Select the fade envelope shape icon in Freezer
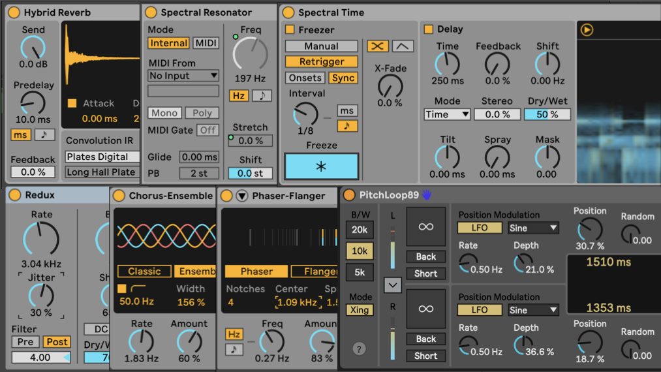This screenshot has width=661, height=372. pos(403,46)
